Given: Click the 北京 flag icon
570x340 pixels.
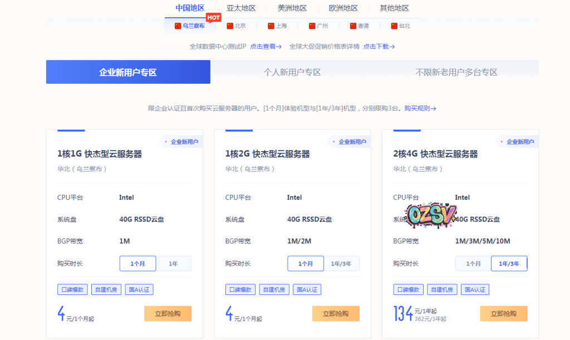Looking at the screenshot, I should click(230, 26).
